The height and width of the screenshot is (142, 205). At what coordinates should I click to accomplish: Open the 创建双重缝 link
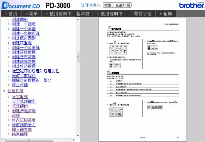[22, 43]
